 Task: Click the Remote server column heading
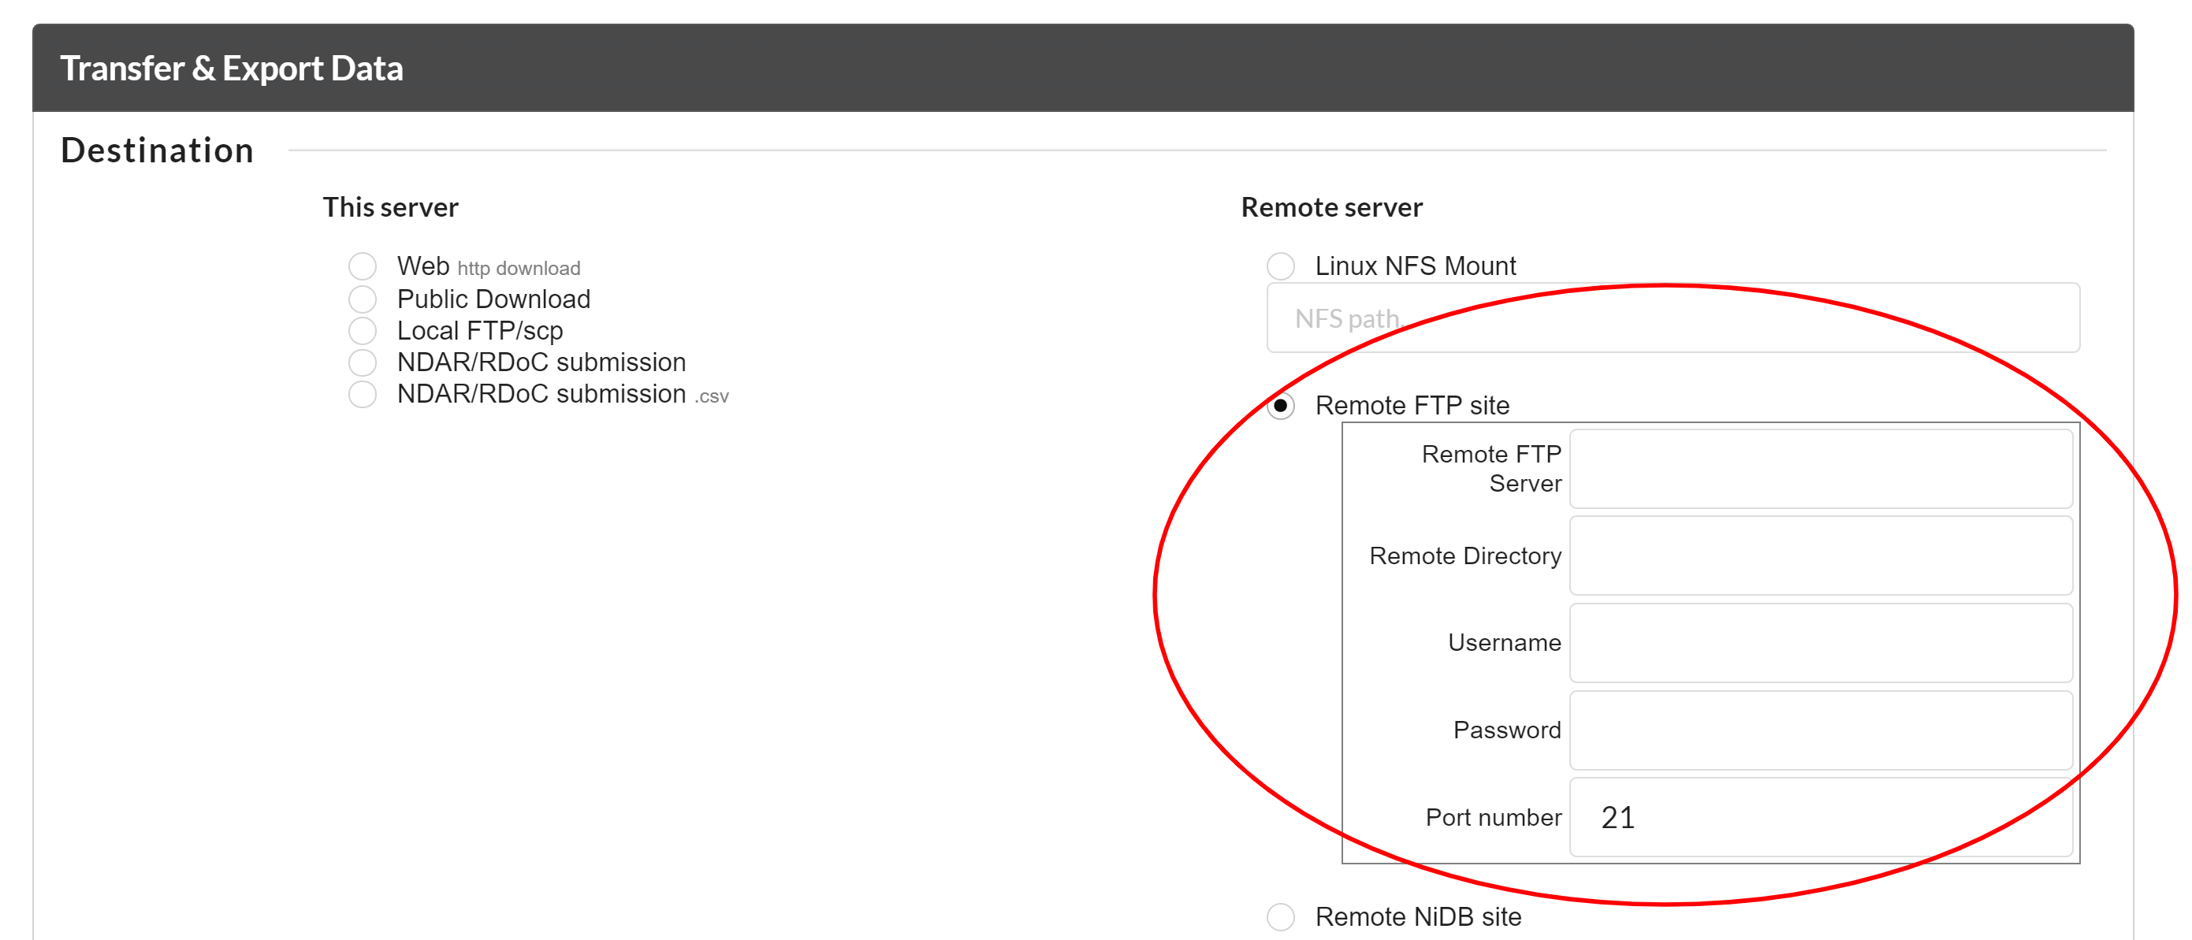tap(1330, 206)
